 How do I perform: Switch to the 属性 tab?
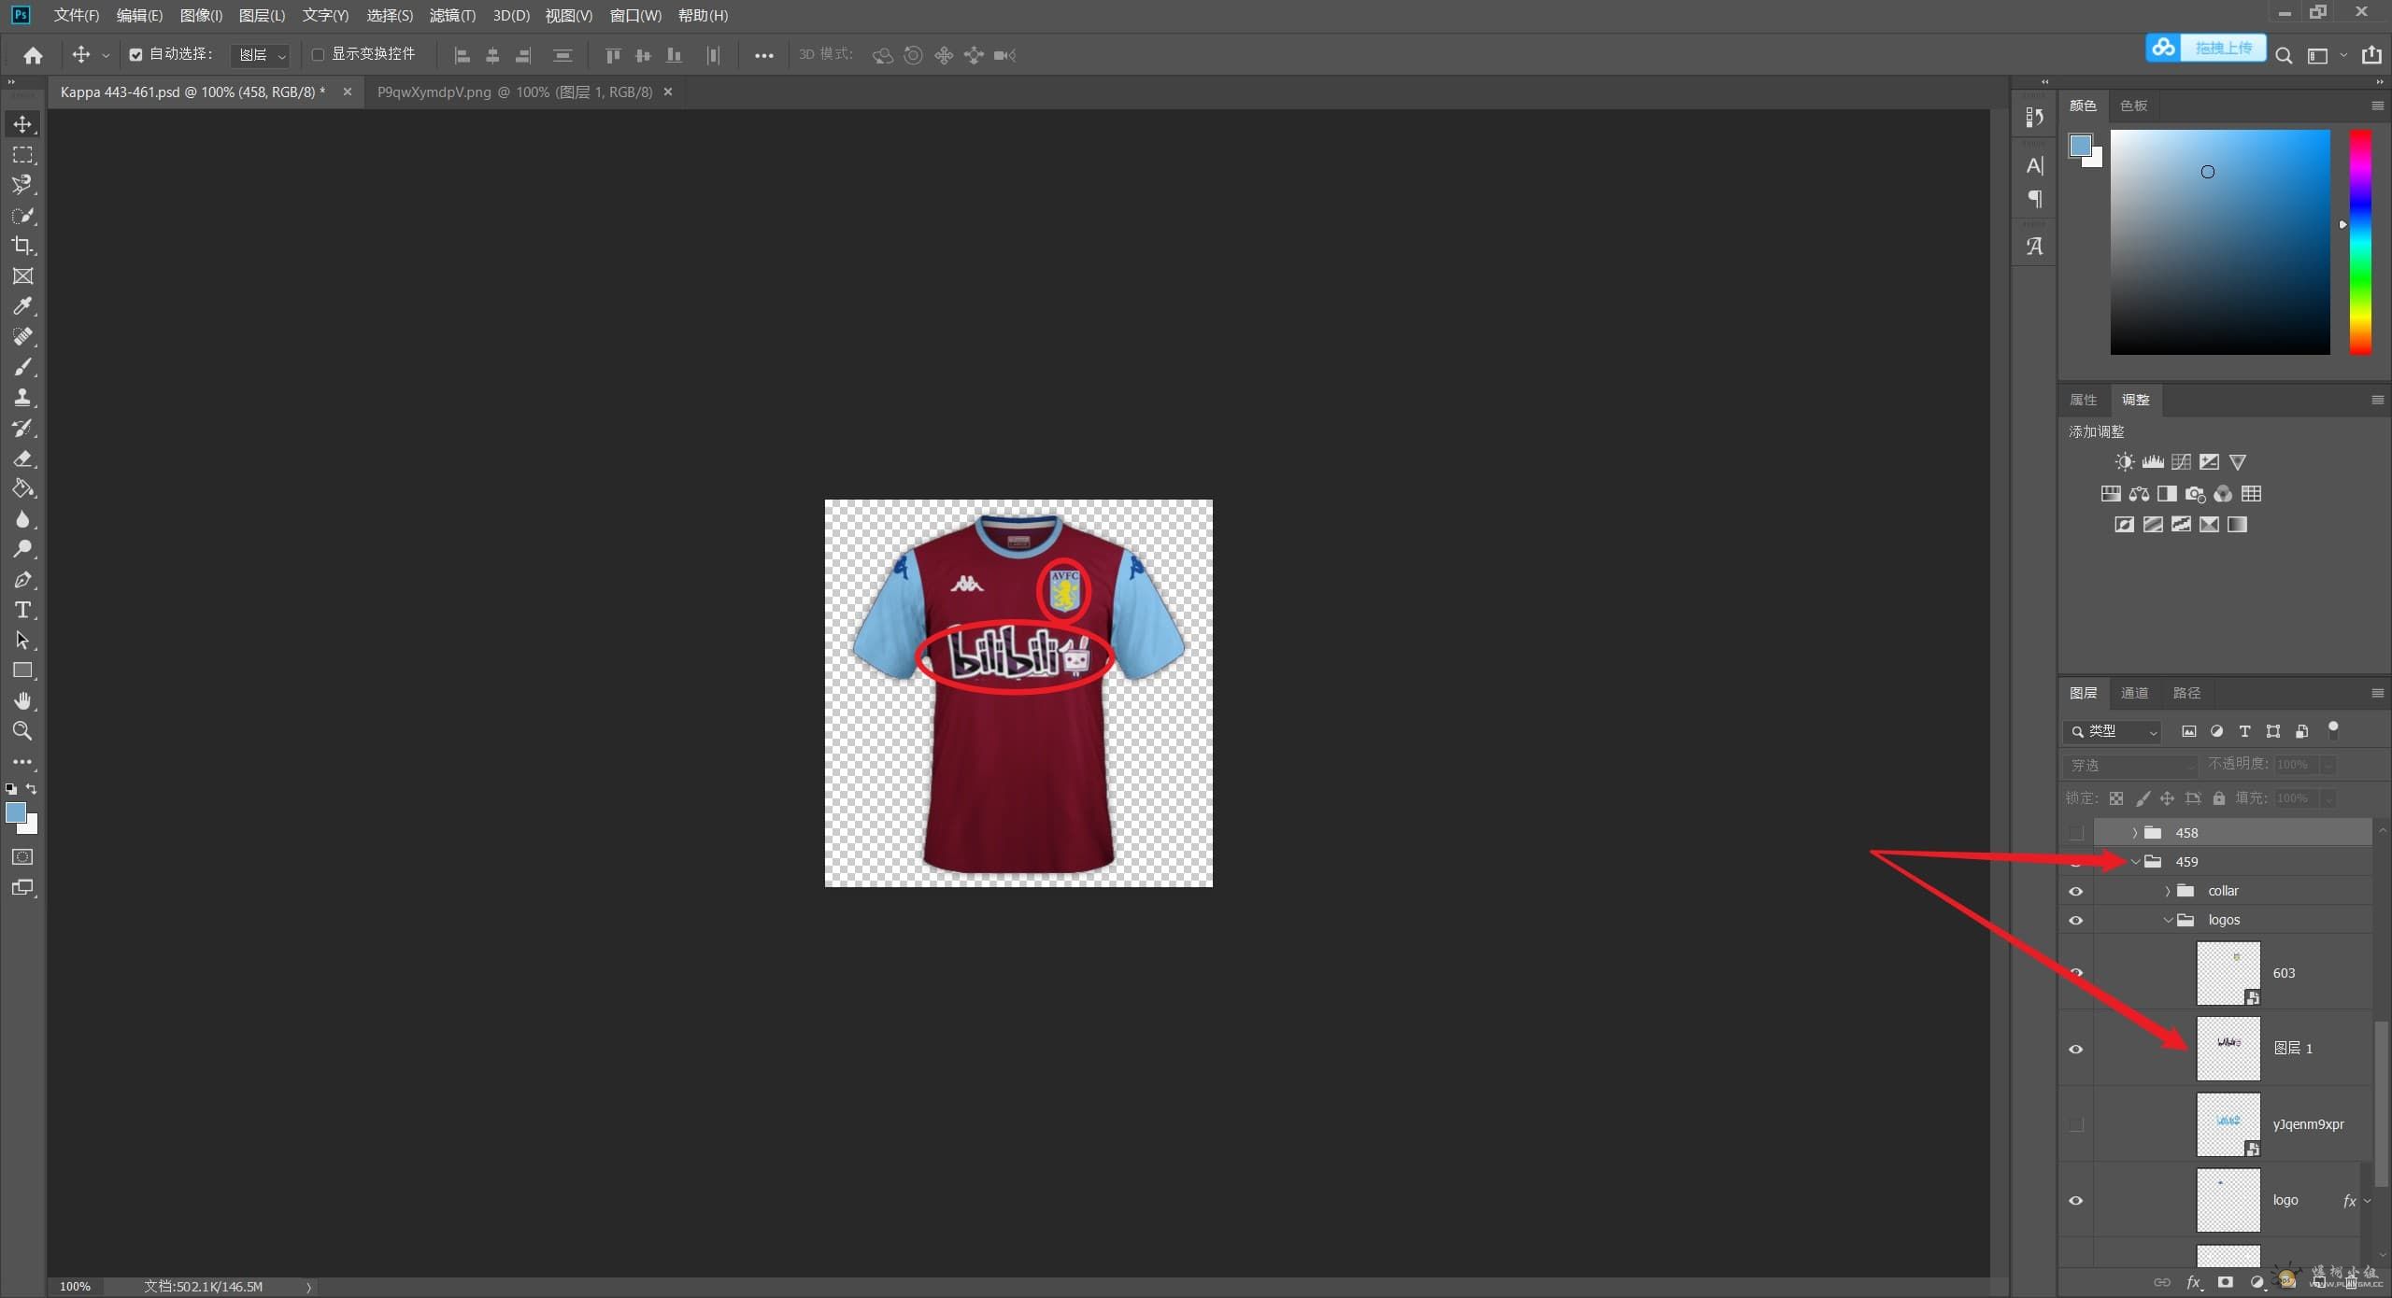(2083, 400)
